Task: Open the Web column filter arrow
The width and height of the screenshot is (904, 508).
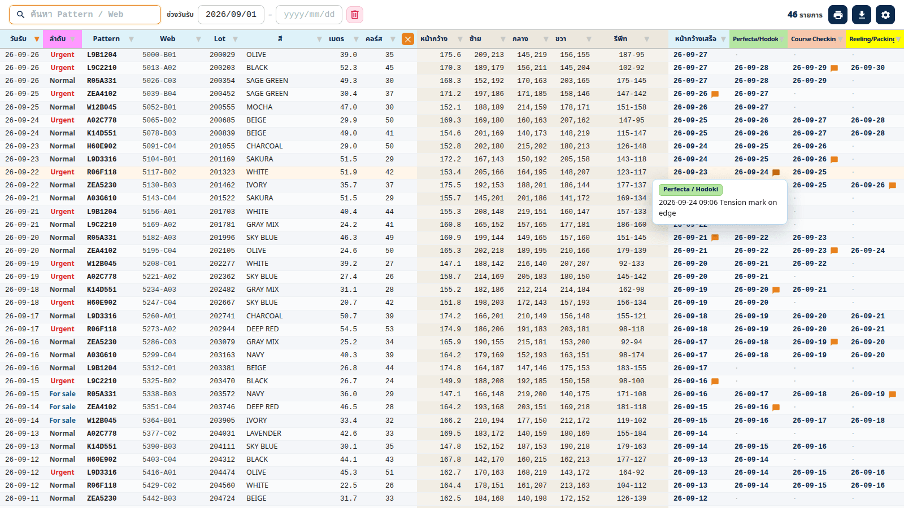Action: point(198,40)
